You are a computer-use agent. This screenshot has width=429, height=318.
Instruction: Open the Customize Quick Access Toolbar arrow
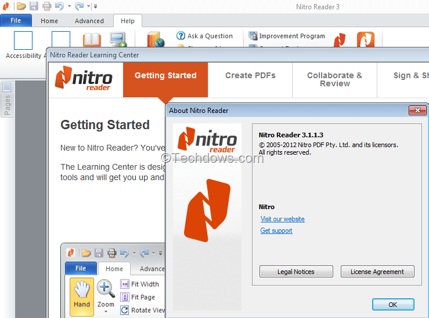[x=95, y=6]
